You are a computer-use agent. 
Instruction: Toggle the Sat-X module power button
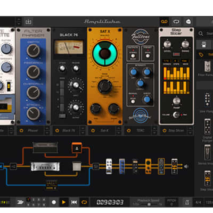click(x=93, y=130)
